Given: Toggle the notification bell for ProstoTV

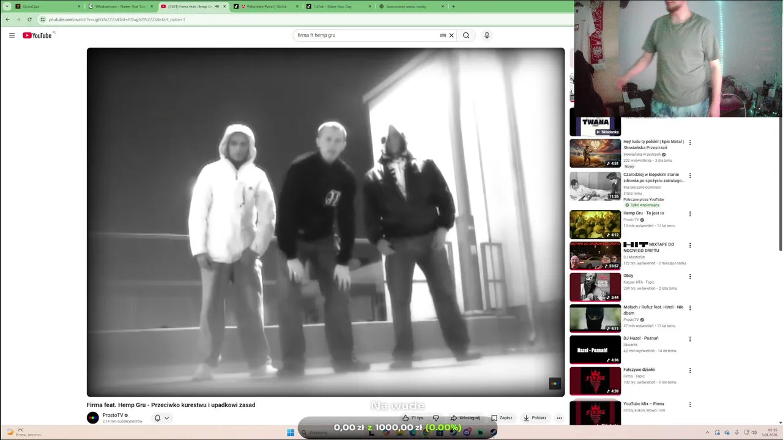Looking at the screenshot, I should pyautogui.click(x=157, y=418).
